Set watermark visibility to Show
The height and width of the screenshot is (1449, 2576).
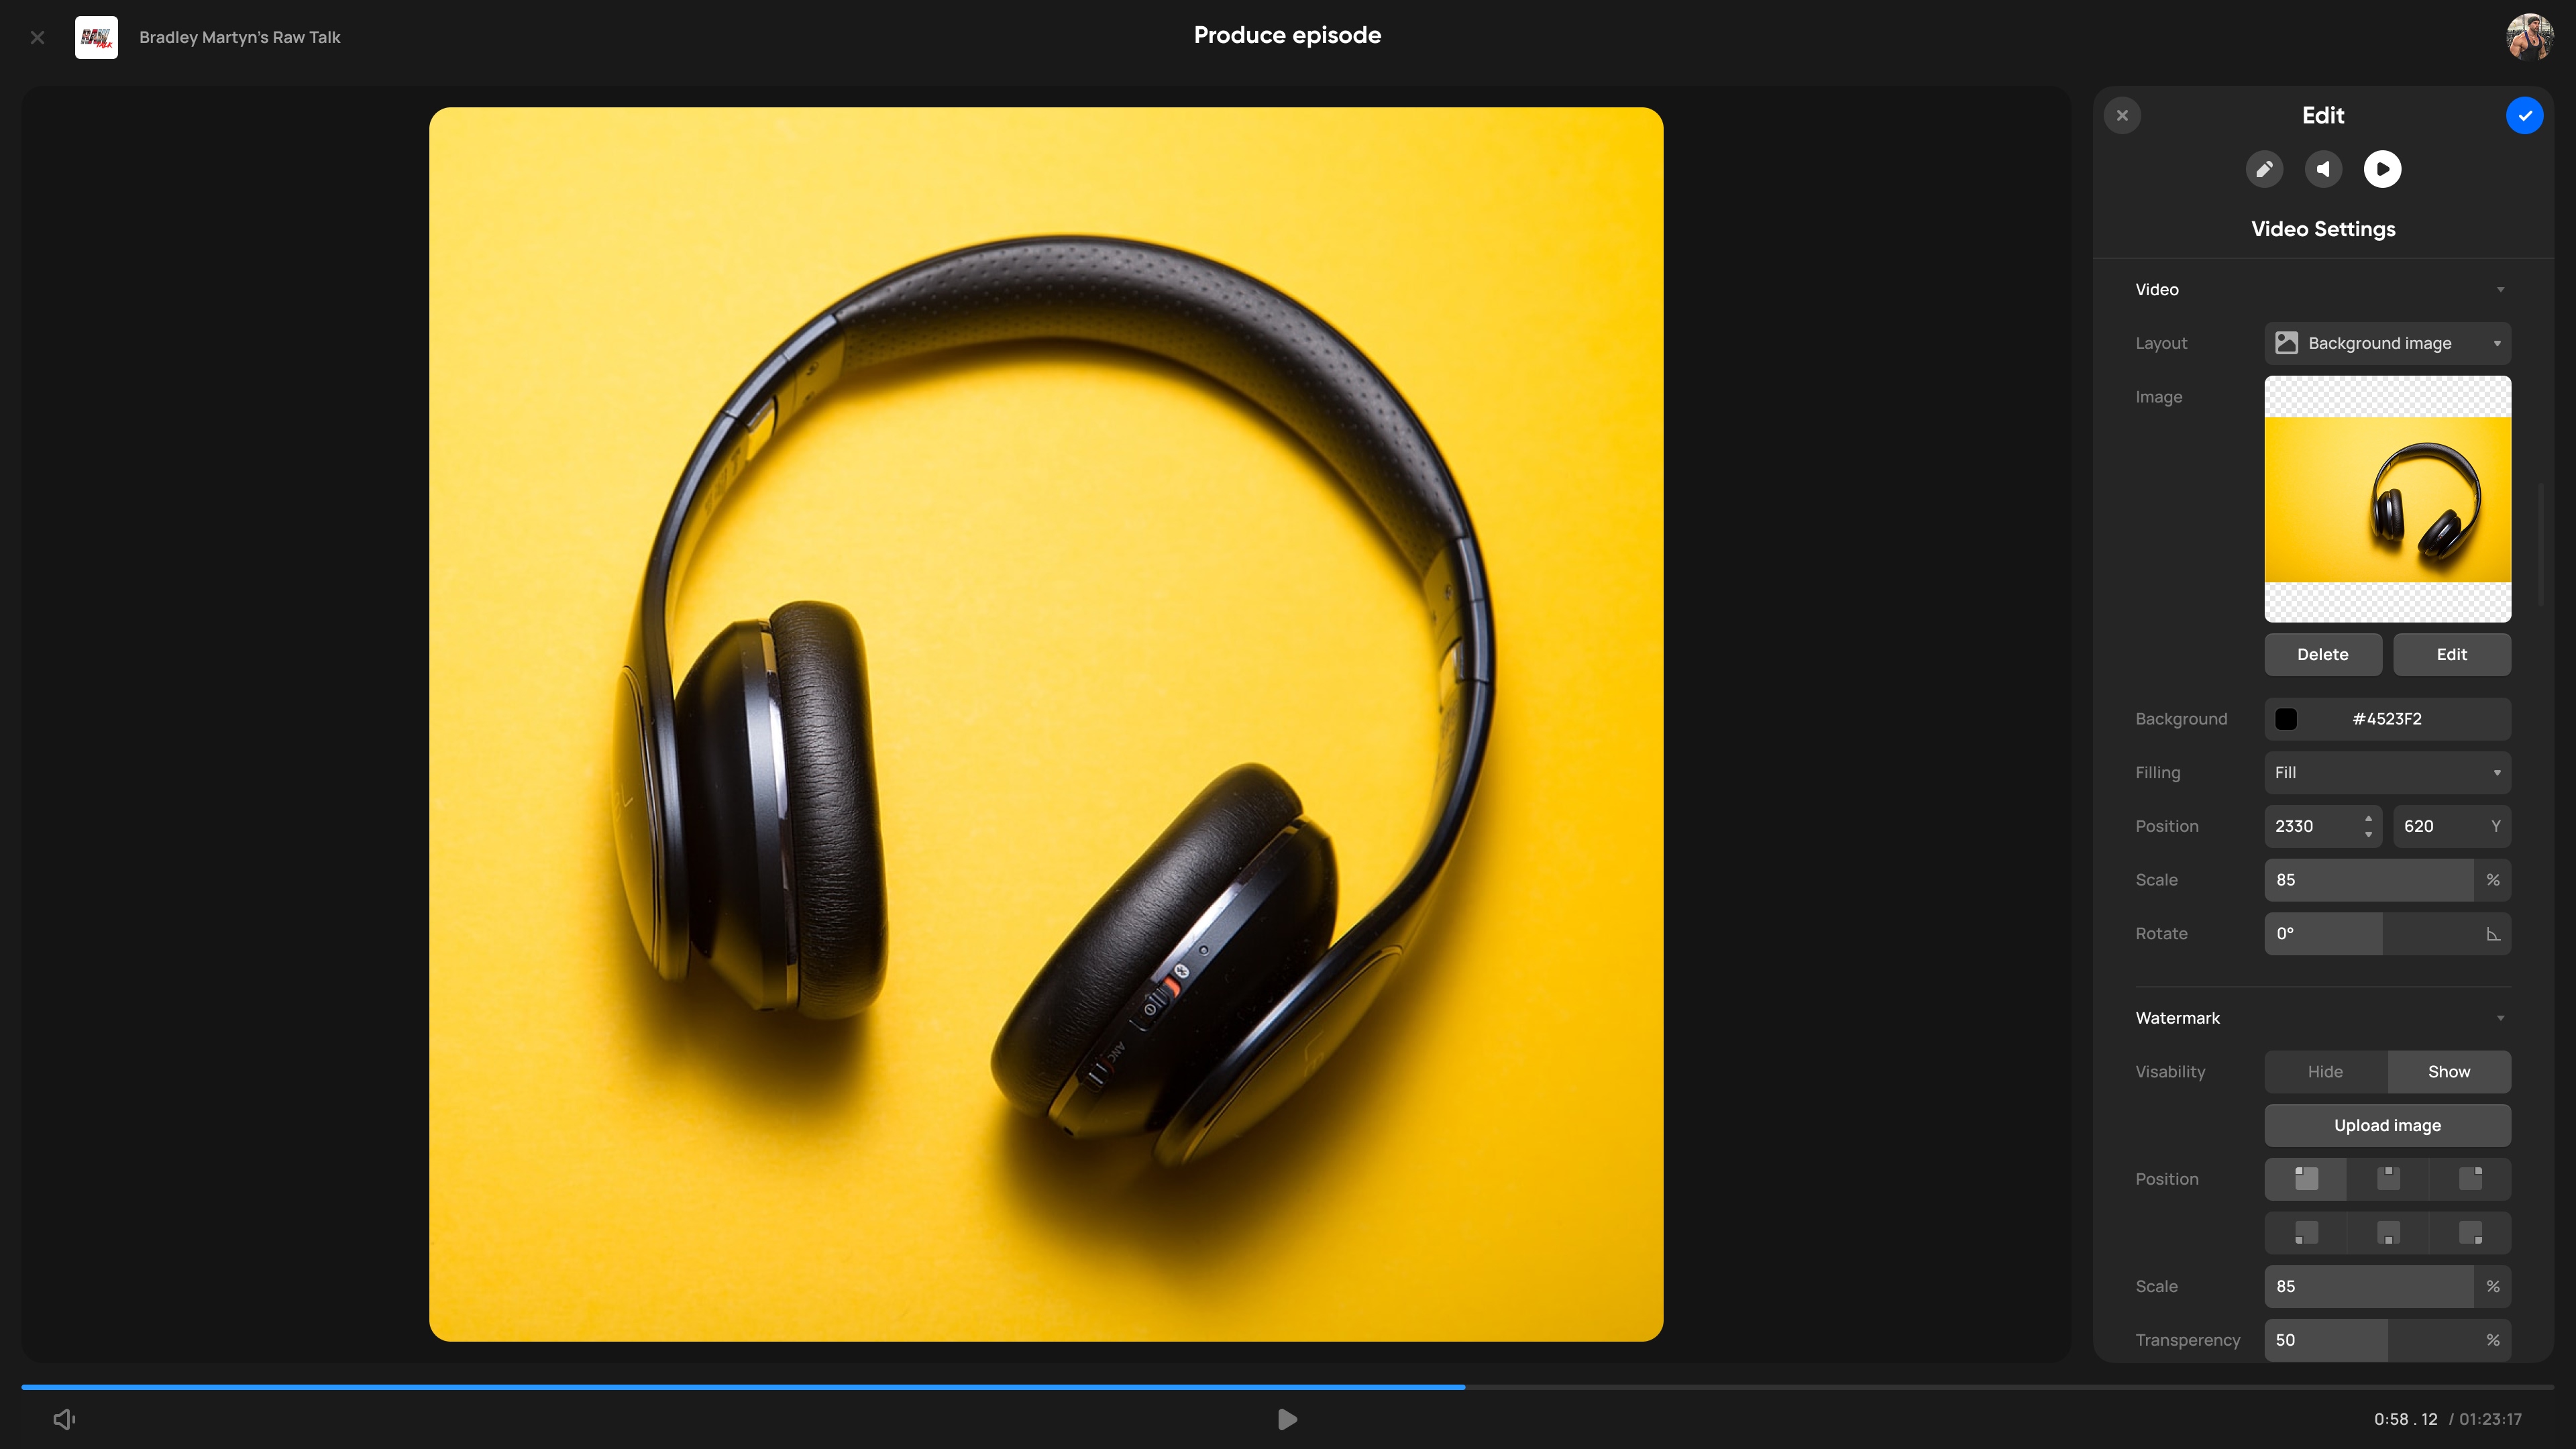pos(2448,1072)
